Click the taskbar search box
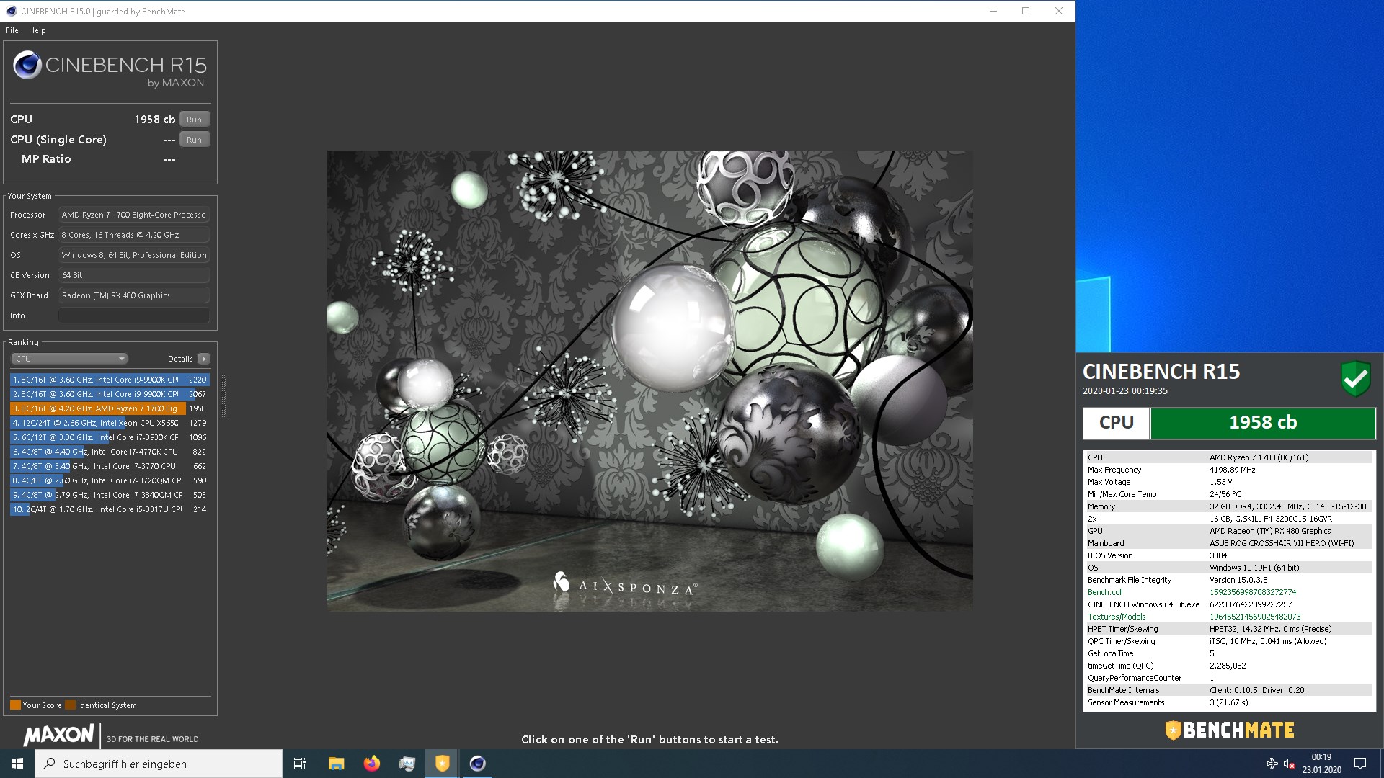1384x778 pixels. pyautogui.click(x=159, y=764)
